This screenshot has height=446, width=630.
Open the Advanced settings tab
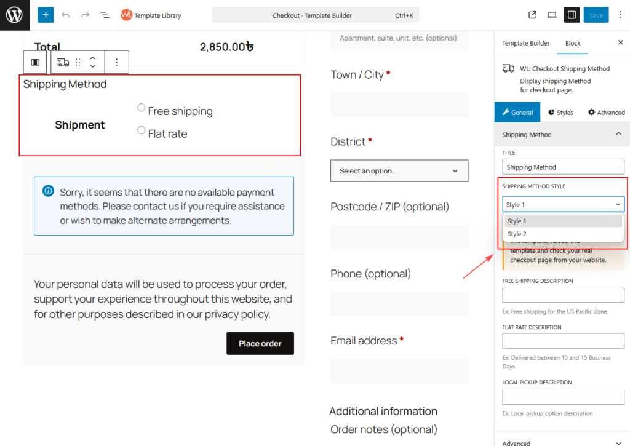pos(606,113)
